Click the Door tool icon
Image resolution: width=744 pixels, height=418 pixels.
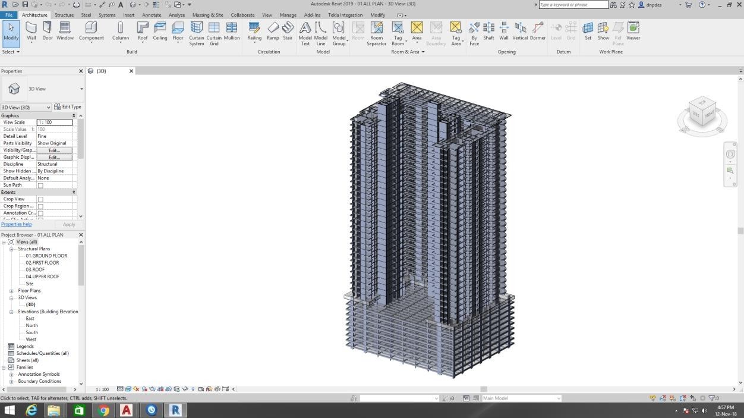pos(48,31)
